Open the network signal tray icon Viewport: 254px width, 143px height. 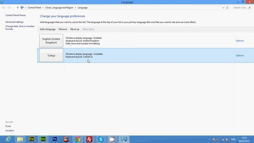(223, 139)
